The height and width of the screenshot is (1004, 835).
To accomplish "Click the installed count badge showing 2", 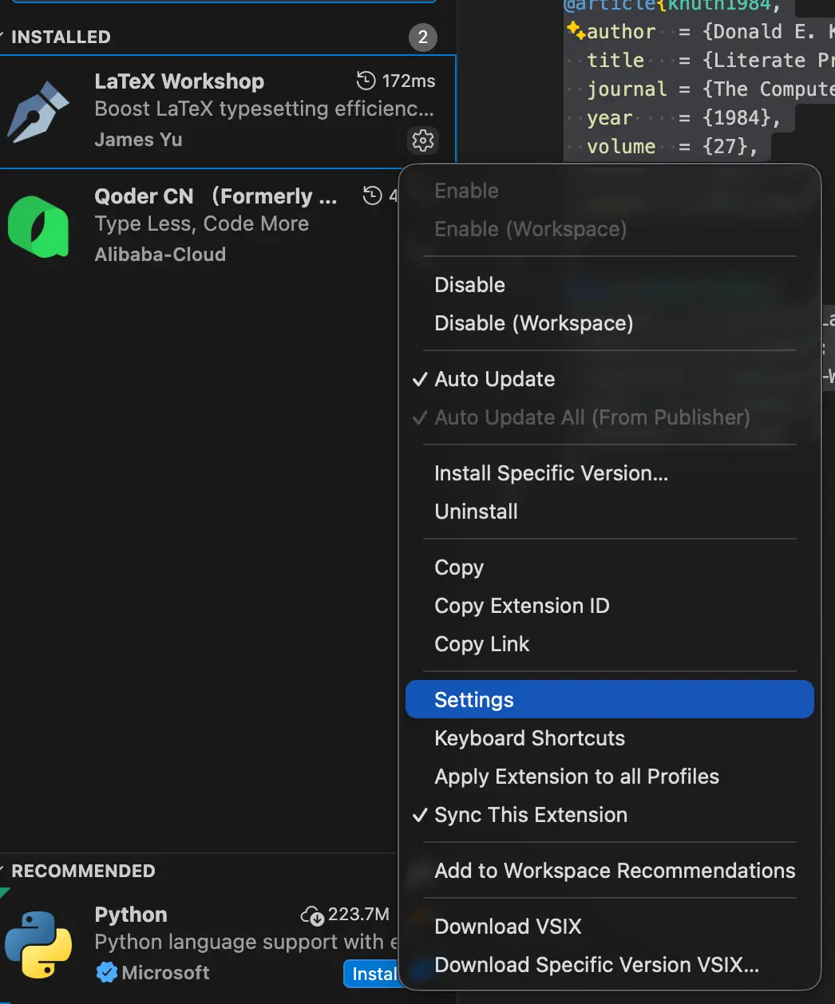I will [423, 37].
